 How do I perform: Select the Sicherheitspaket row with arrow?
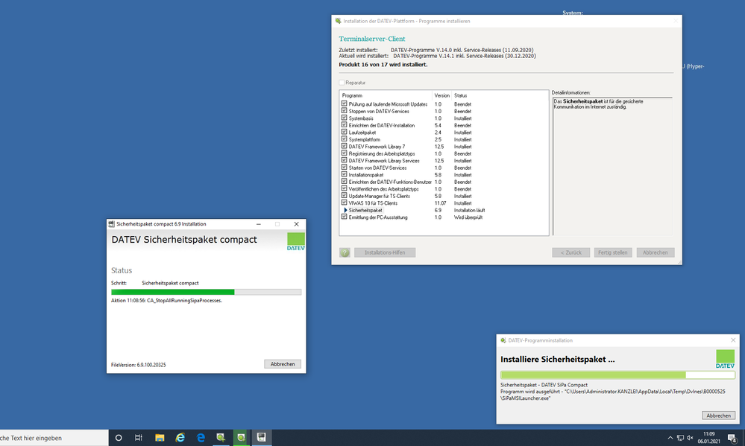pos(365,211)
